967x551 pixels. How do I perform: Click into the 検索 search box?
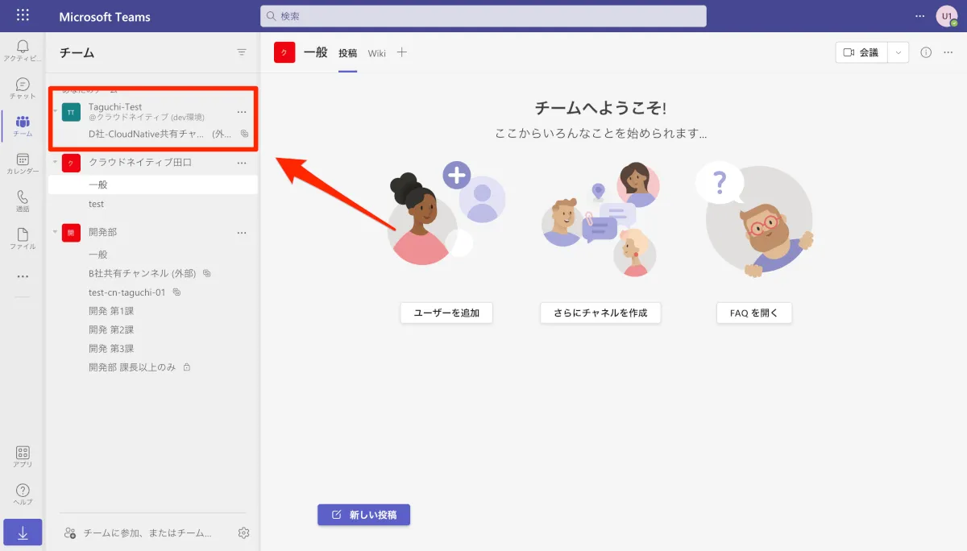(483, 16)
